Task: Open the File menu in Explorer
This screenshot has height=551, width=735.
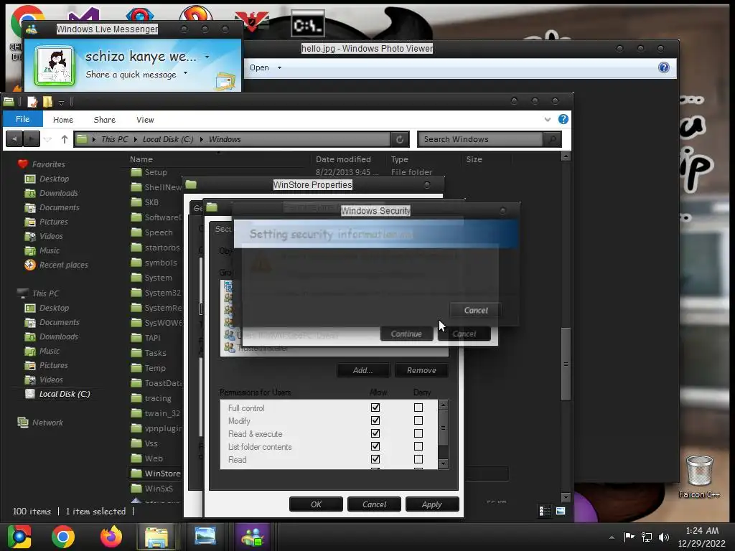Action: tap(22, 119)
